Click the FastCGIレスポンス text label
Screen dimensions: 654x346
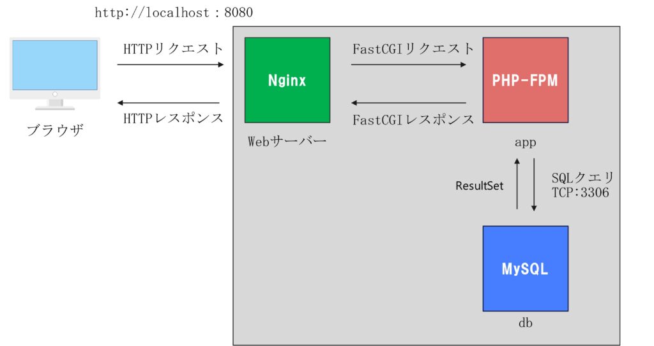(413, 120)
